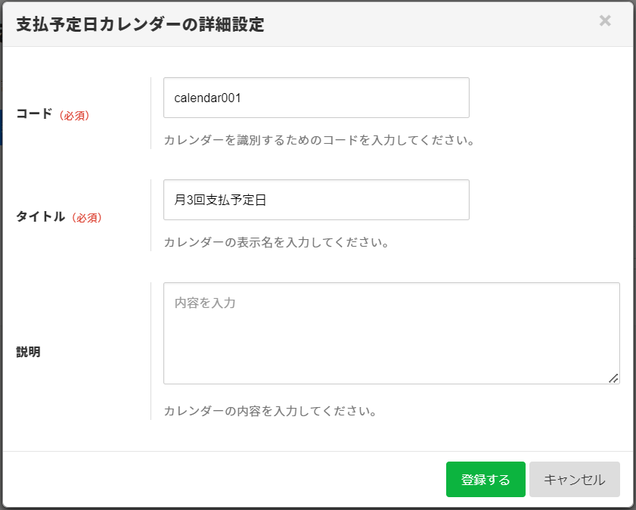Click the 登録する button

[486, 479]
